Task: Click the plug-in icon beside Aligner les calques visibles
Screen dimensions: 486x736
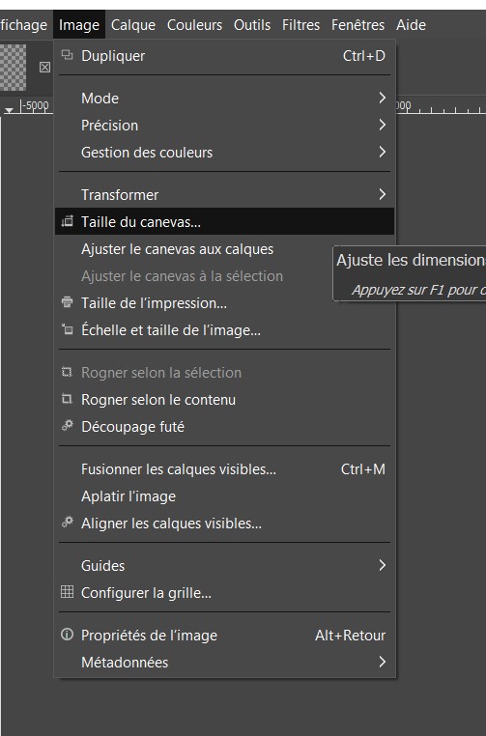Action: [67, 523]
